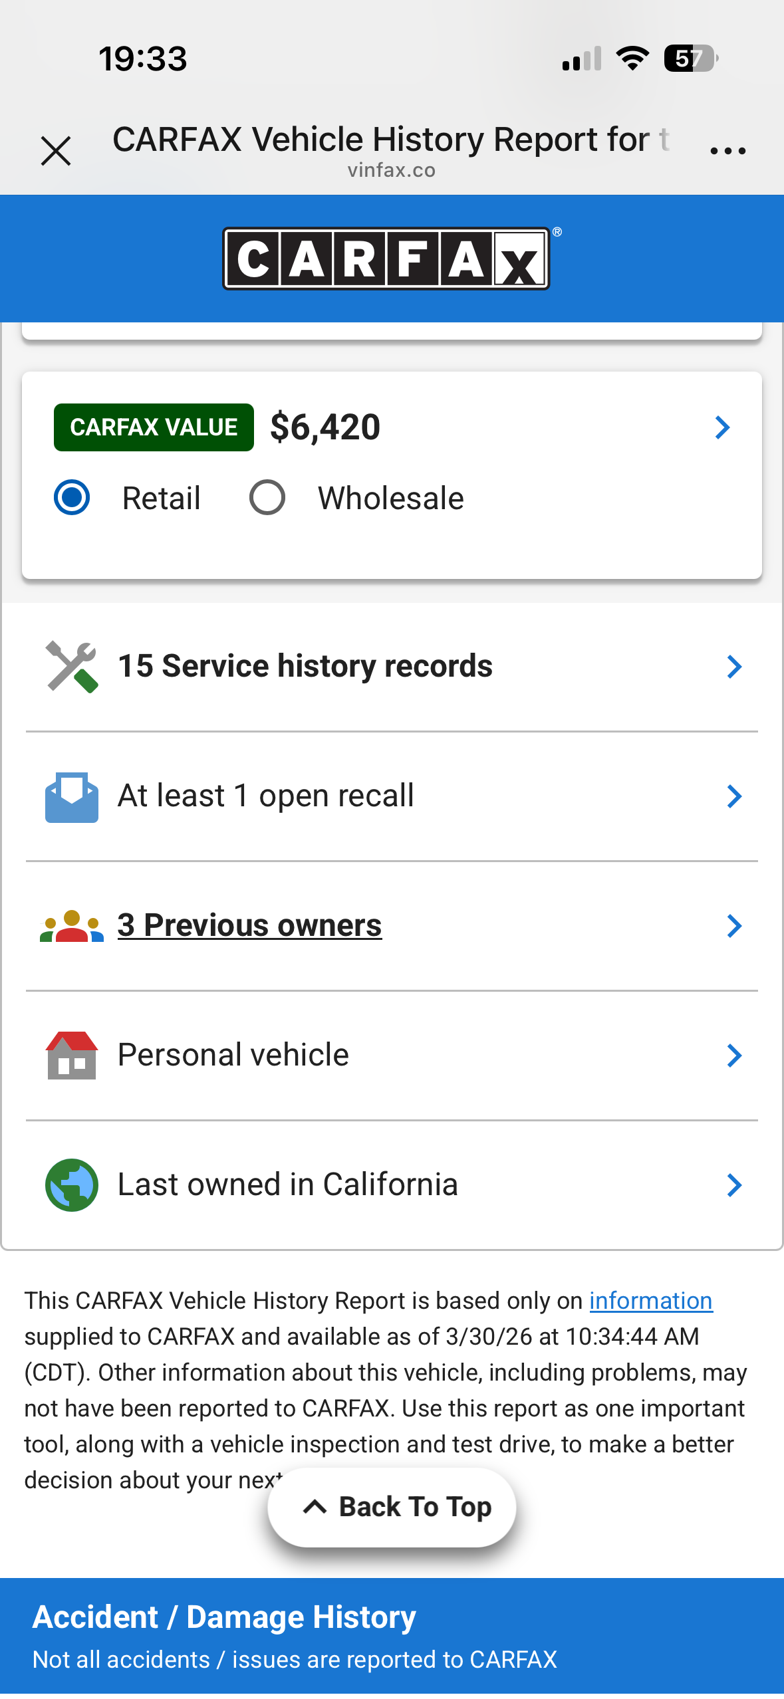The width and height of the screenshot is (784, 1699).
Task: Tap the CARFAX logo in header
Action: [386, 259]
